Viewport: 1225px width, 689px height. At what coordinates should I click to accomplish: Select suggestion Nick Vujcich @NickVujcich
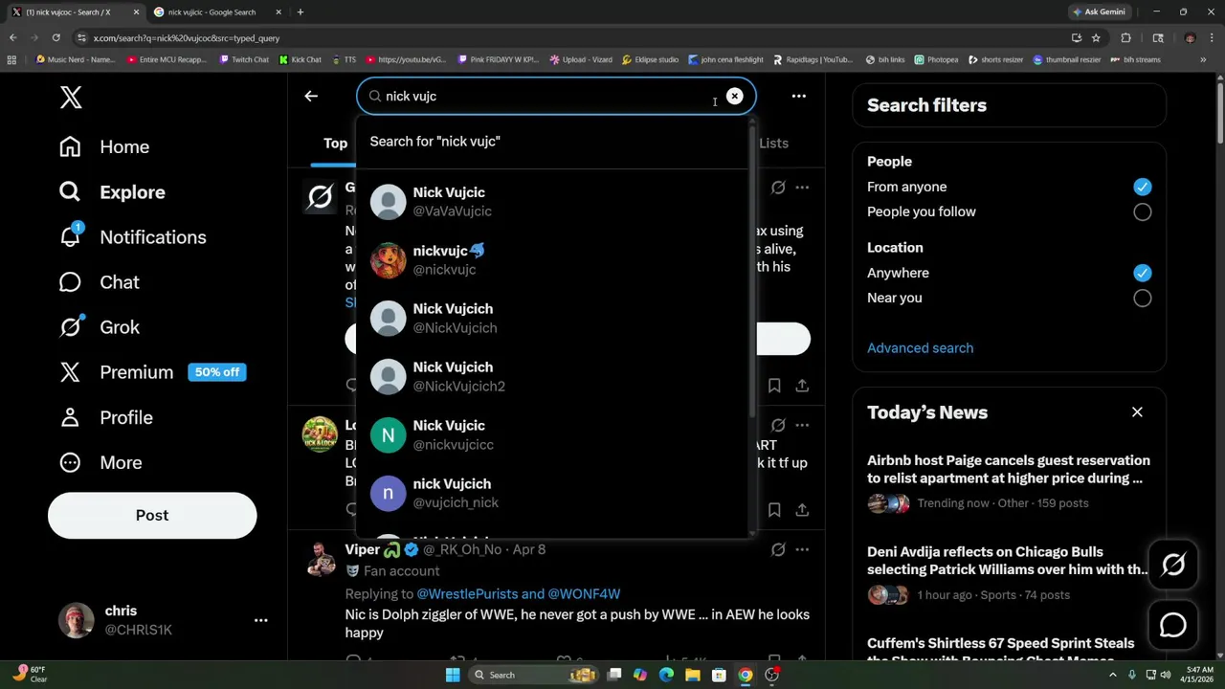554,319
